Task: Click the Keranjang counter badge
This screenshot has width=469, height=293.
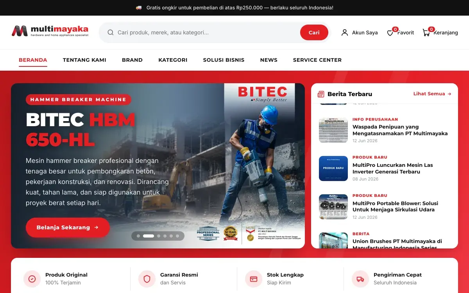Action: 431,29
